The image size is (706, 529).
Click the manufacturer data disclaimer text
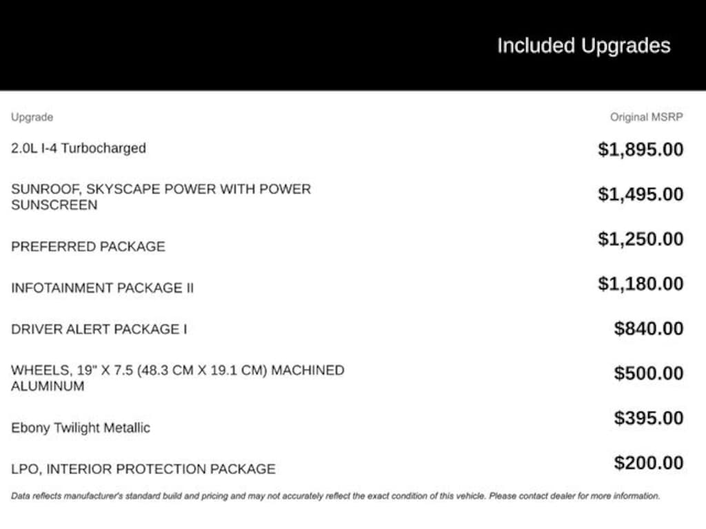tap(335, 495)
